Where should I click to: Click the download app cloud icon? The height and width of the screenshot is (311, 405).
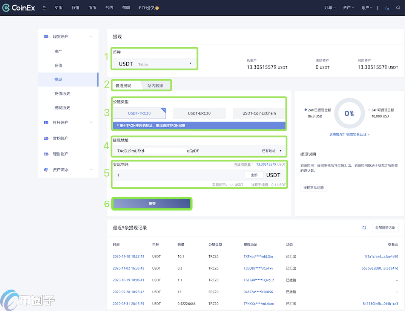398,8
